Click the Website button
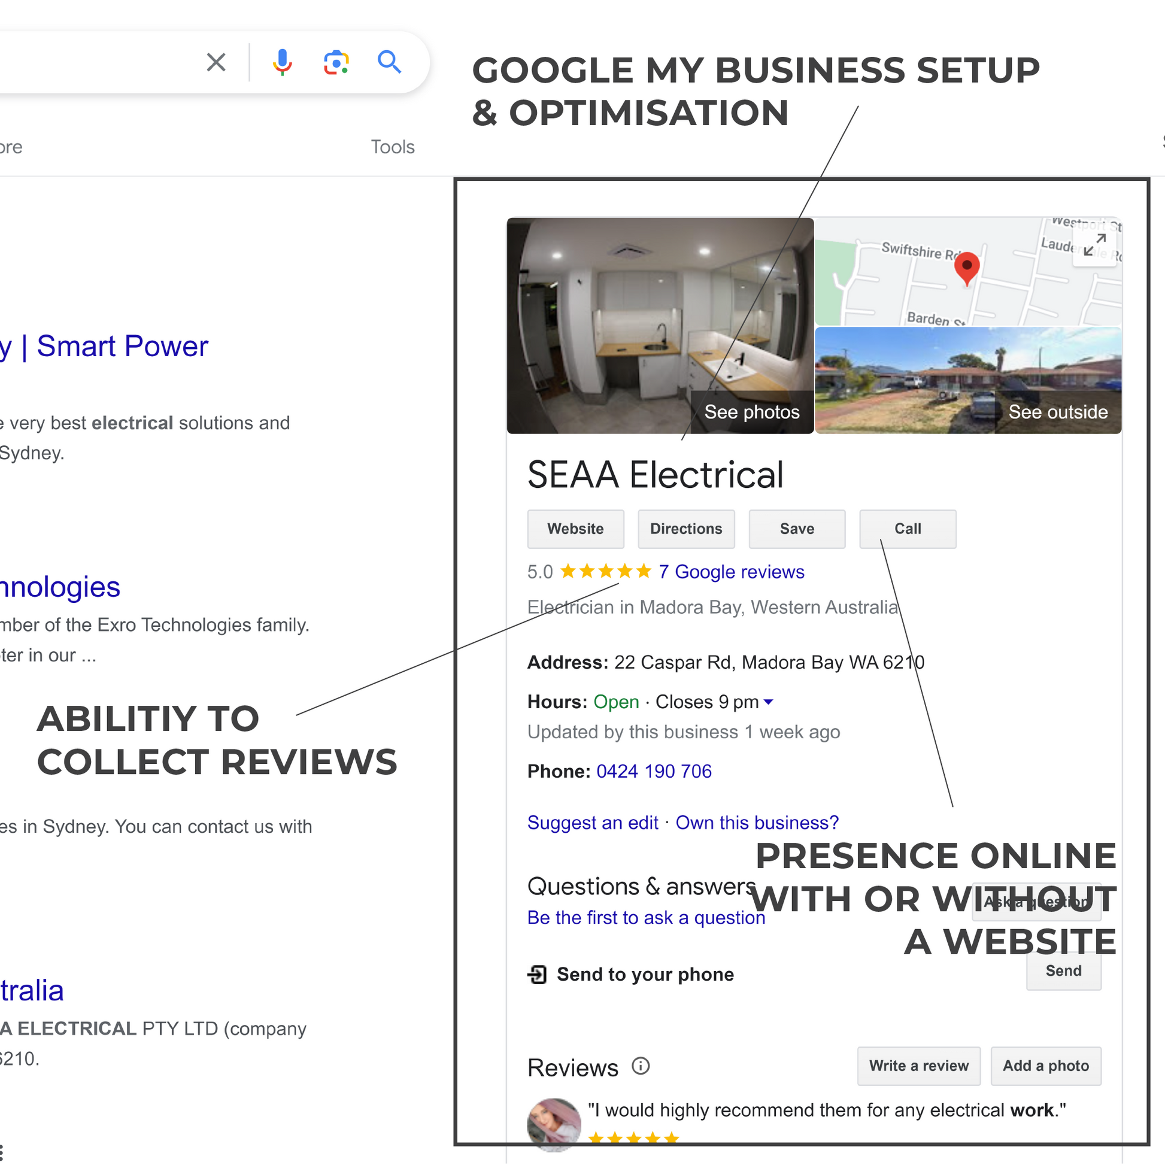1165x1165 pixels. (575, 529)
